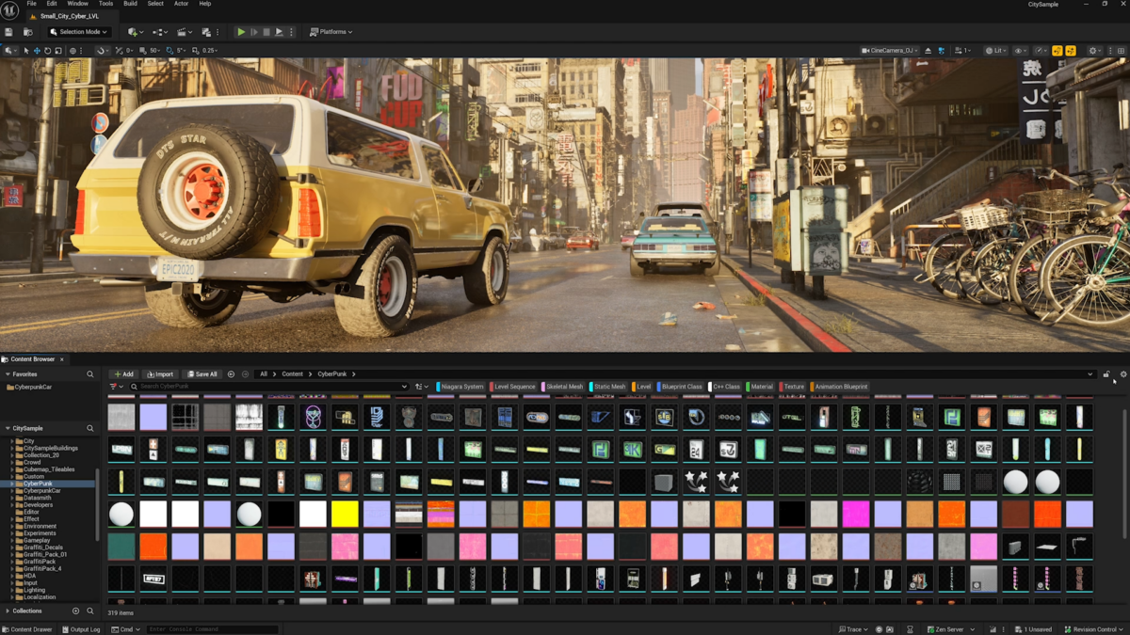This screenshot has height=635, width=1130.
Task: Toggle the Material filter
Action: pos(760,387)
